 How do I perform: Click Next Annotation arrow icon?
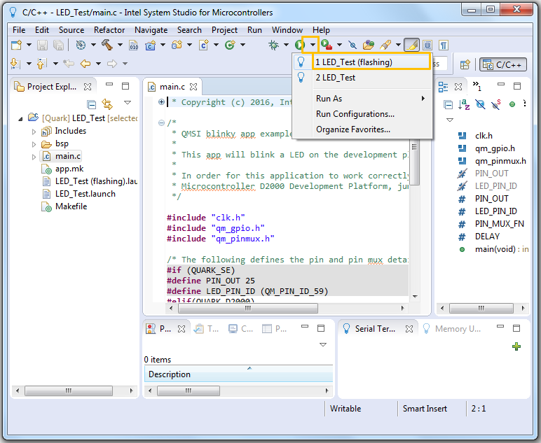click(15, 64)
